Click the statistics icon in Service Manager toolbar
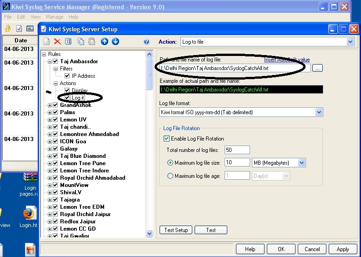The height and width of the screenshot is (257, 361). (30, 29)
